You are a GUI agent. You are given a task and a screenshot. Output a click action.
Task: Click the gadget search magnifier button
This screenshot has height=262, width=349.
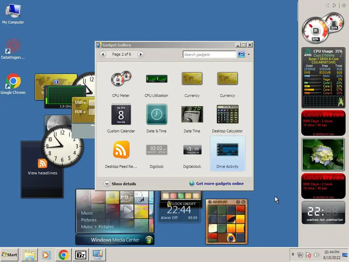coord(241,54)
